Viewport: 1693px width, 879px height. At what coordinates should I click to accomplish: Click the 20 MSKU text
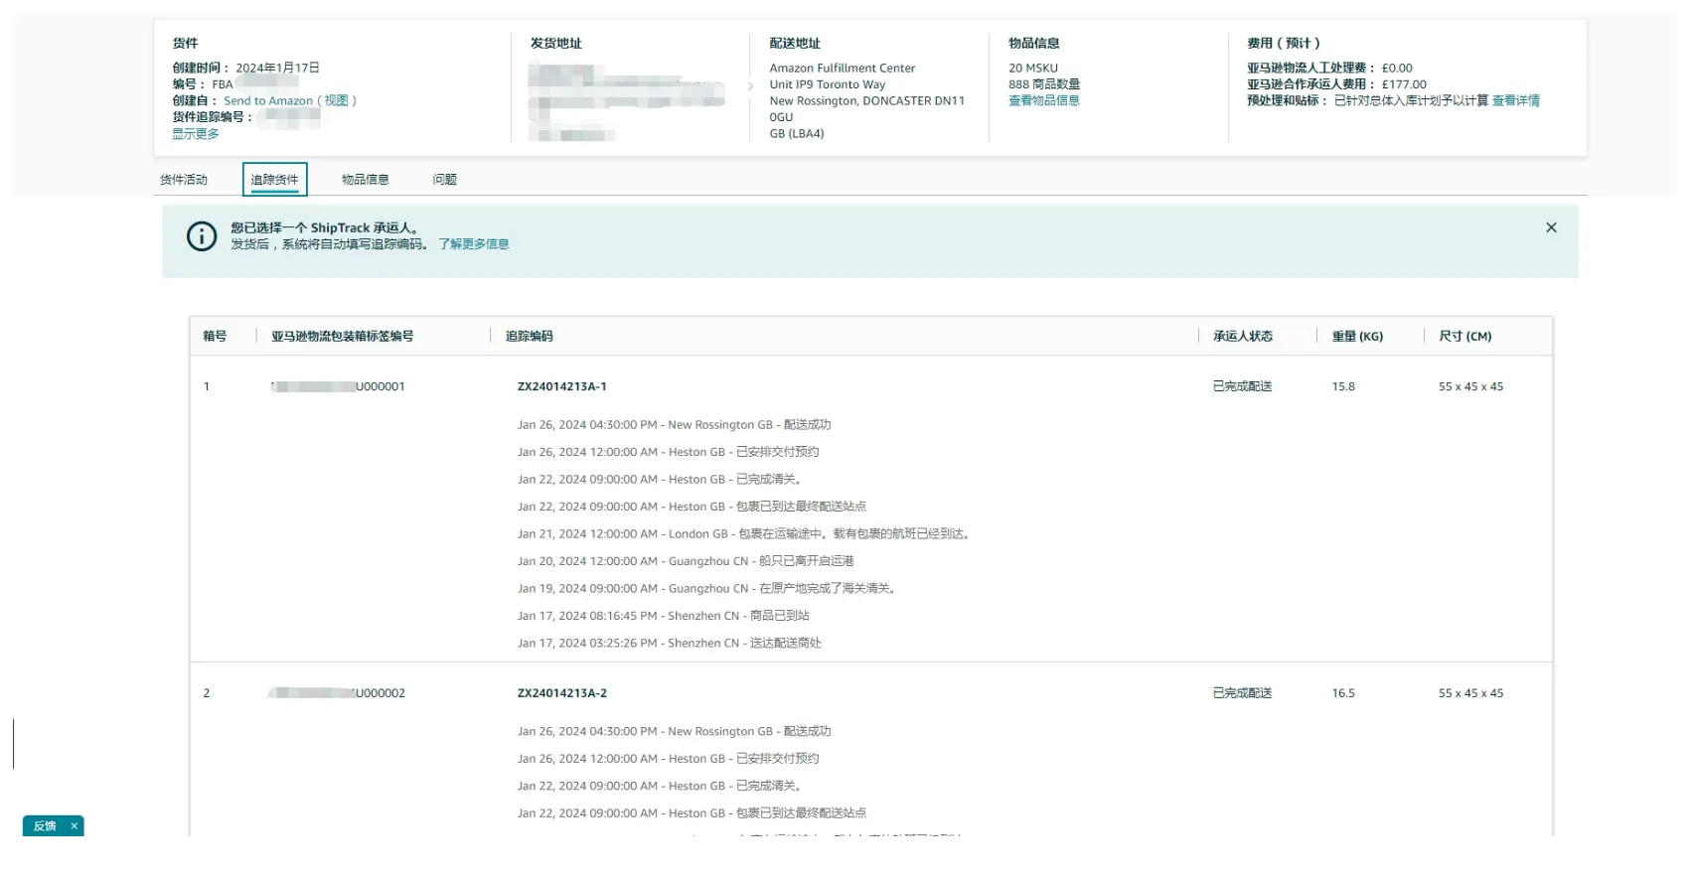pos(1033,68)
